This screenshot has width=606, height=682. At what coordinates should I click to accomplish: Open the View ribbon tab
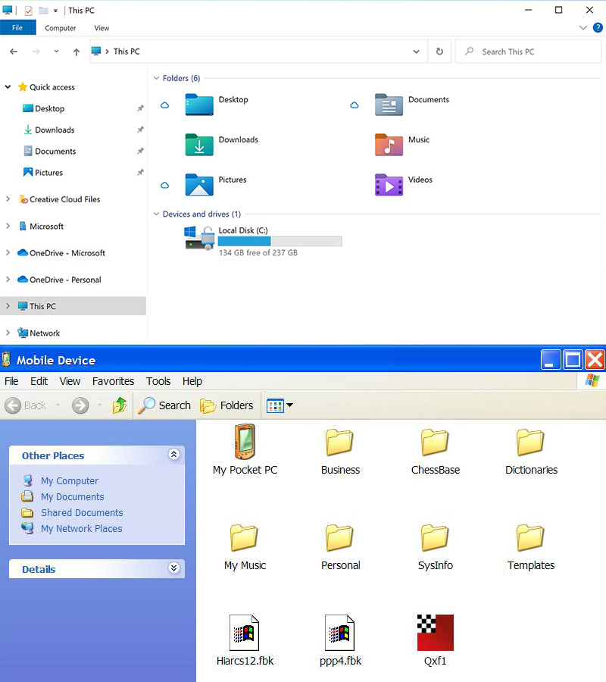pos(102,28)
